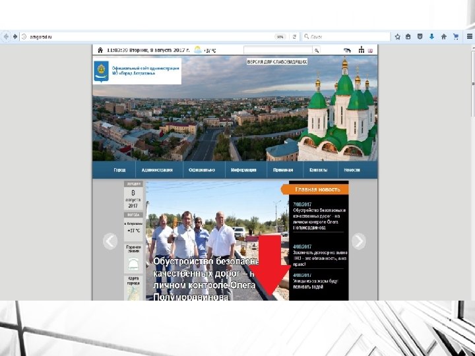Show next slide with right carousel arrow
475x356 pixels.
point(359,241)
